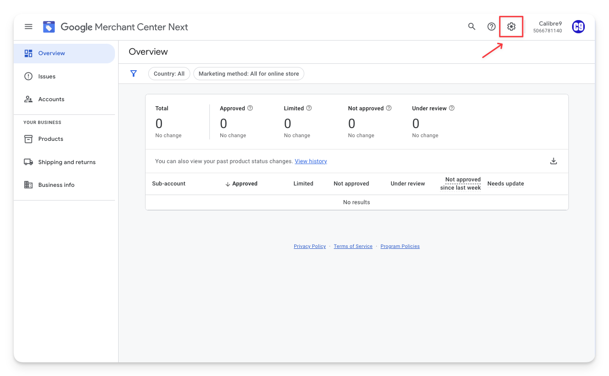Screen dimensions: 609x376
Task: Open the help question mark icon
Action: [491, 27]
